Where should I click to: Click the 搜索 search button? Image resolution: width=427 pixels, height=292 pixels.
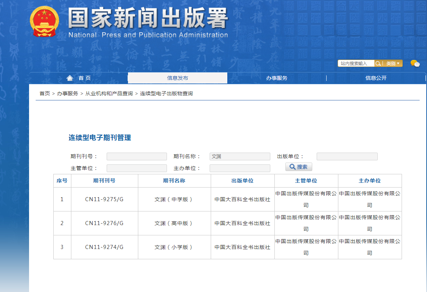(299, 167)
